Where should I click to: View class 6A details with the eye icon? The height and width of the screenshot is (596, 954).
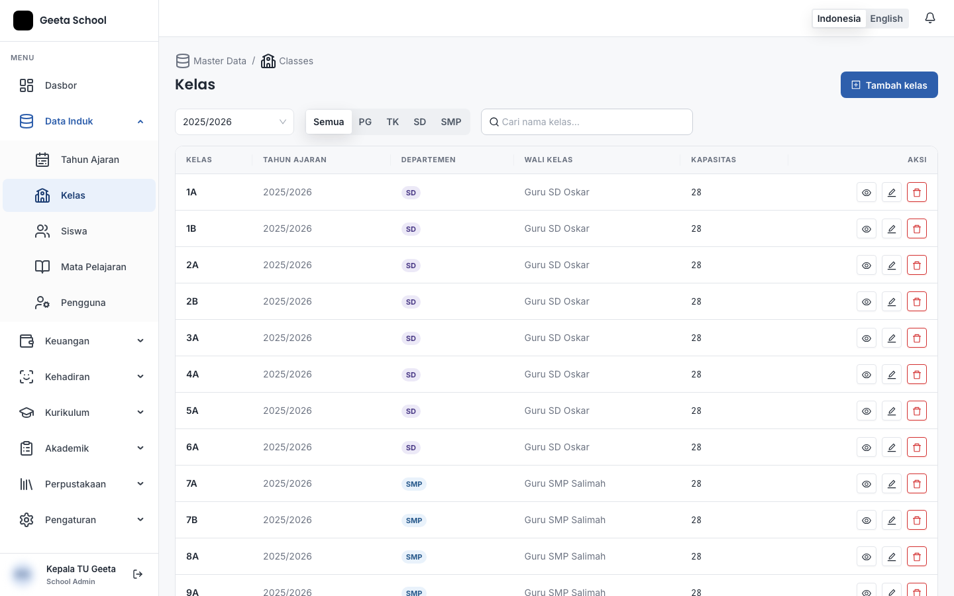click(867, 447)
